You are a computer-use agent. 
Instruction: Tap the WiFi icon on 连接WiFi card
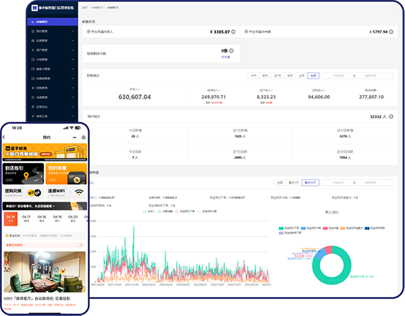80,192
